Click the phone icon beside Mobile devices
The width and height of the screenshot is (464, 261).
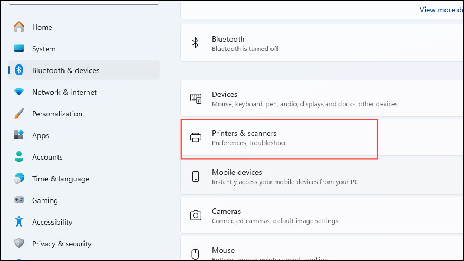pyautogui.click(x=196, y=177)
